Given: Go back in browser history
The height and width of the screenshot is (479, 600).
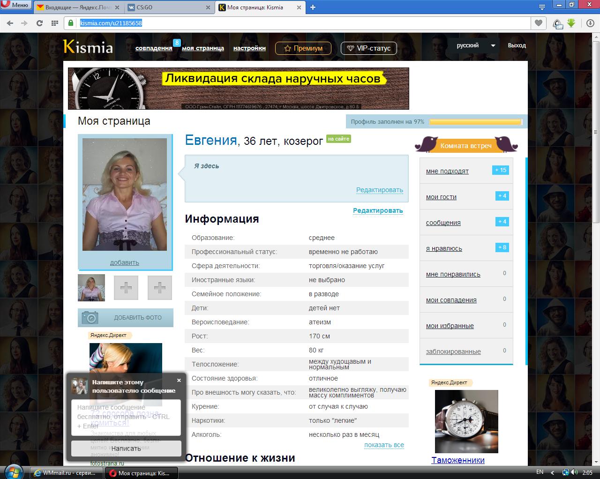Looking at the screenshot, I should tap(10, 23).
